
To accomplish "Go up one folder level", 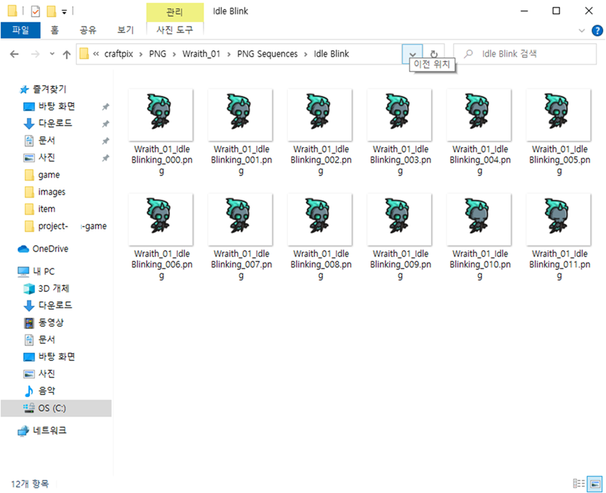I will [66, 54].
